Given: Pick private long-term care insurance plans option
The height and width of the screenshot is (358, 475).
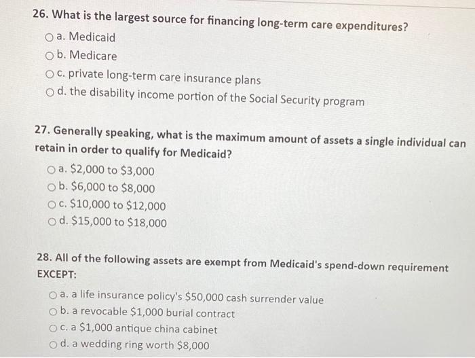Looking at the screenshot, I should pyautogui.click(x=50, y=74).
